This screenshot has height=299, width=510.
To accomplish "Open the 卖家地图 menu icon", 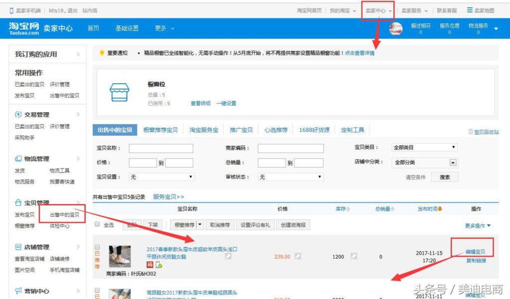I will click(x=470, y=10).
